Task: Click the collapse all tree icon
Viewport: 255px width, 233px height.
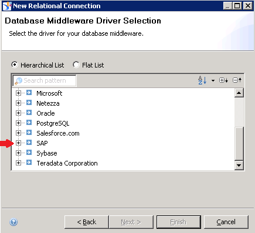Action: (237, 80)
